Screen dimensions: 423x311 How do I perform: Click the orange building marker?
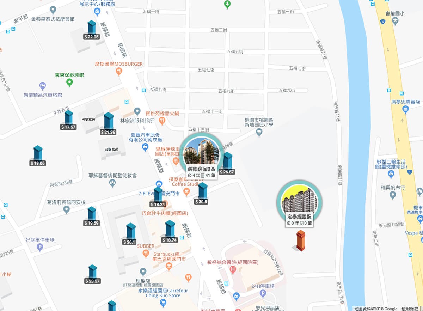pyautogui.click(x=300, y=240)
